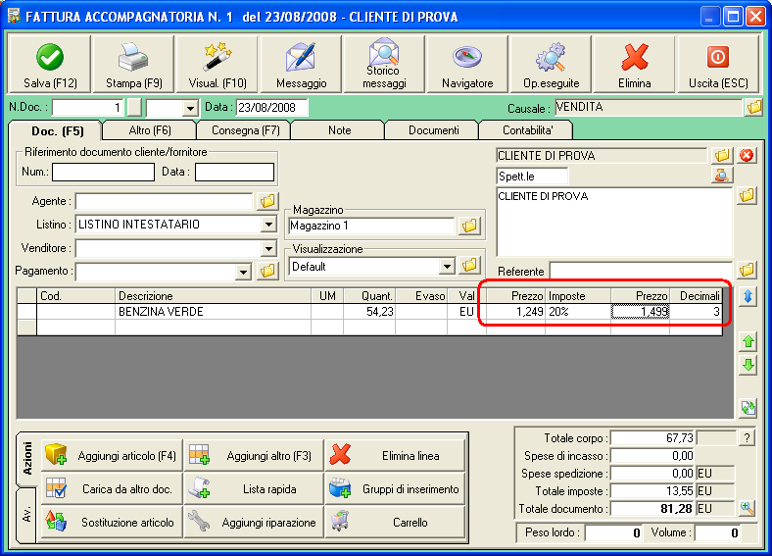Open Visualizzazione folder icon

tap(469, 265)
